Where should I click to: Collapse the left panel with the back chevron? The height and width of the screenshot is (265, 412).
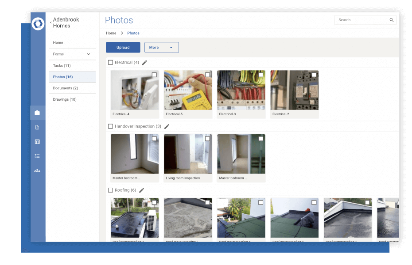[x=51, y=22]
